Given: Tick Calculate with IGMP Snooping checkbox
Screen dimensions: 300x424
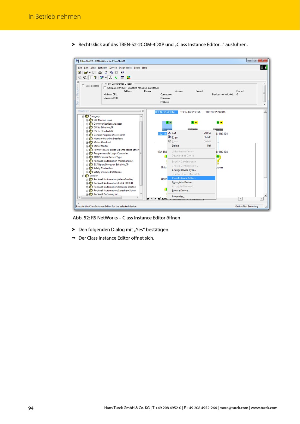Looking at the screenshot, I should coord(105,88).
